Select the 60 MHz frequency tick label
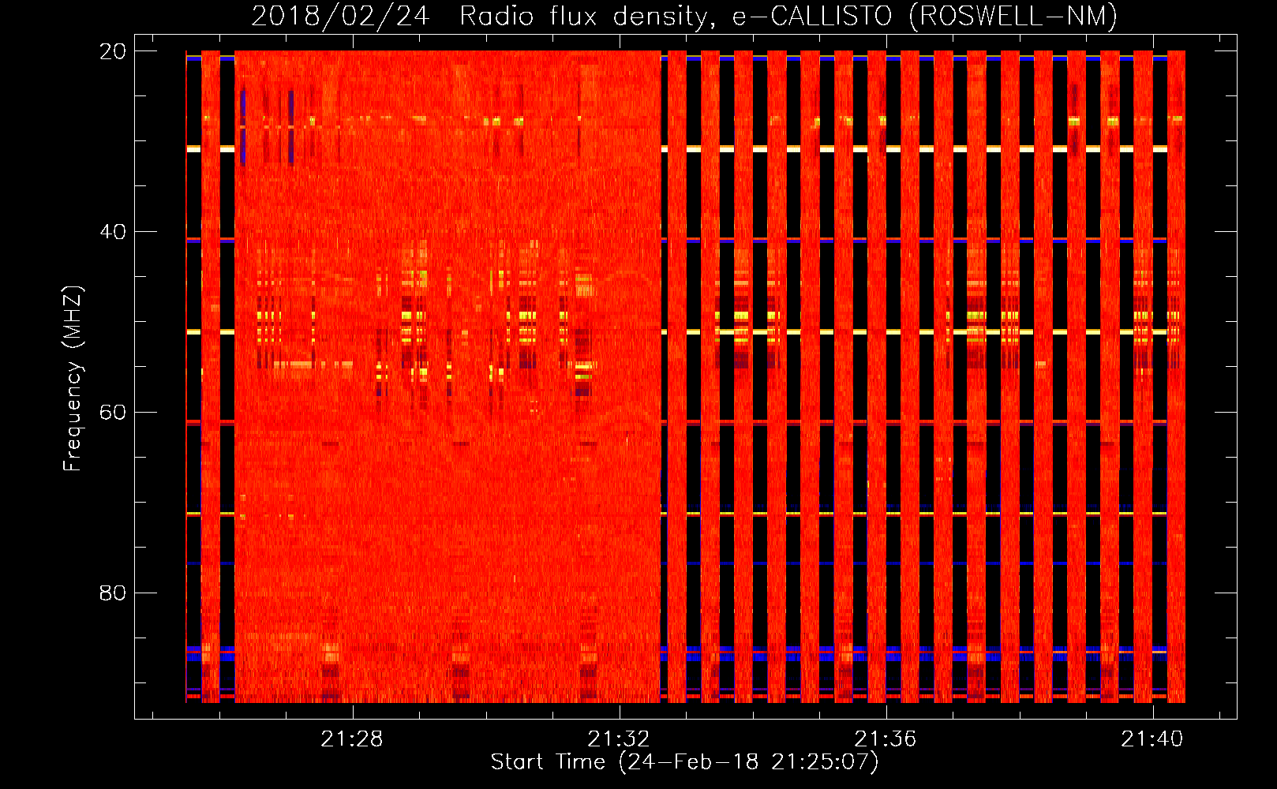The height and width of the screenshot is (789, 1277). [112, 413]
